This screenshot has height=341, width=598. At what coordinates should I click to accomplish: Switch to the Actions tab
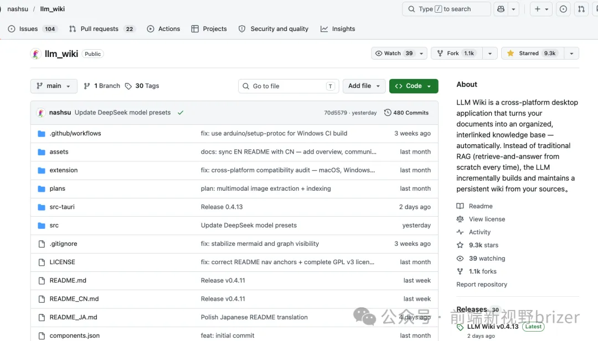[163, 29]
